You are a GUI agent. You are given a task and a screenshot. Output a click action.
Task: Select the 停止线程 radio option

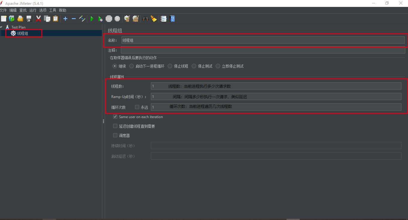(170, 66)
